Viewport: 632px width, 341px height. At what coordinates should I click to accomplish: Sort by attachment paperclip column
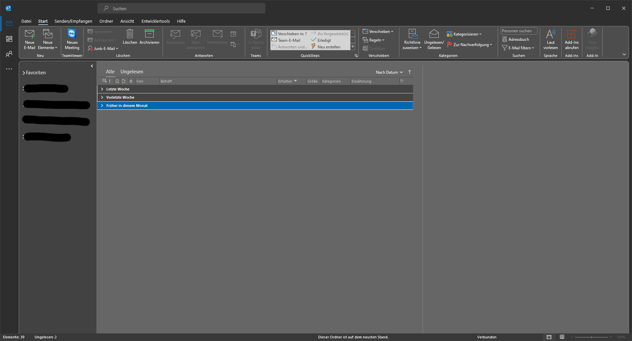click(x=131, y=81)
